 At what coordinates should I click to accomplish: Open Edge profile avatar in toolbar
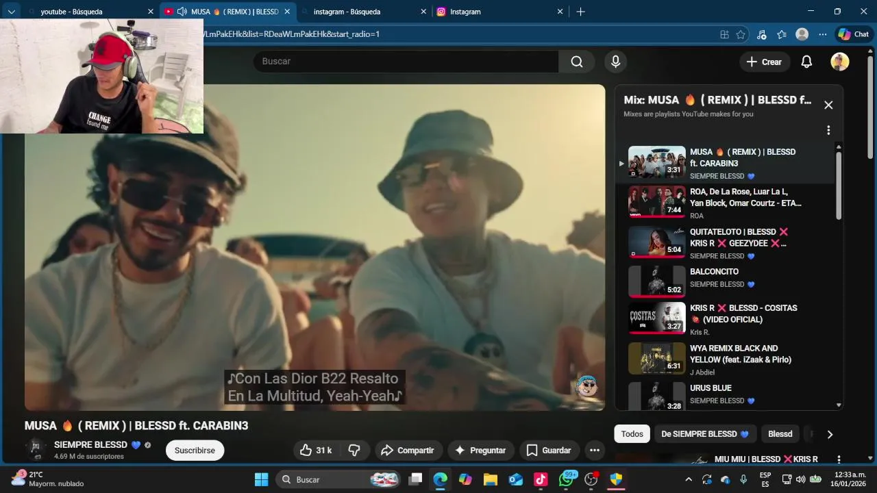pyautogui.click(x=802, y=34)
